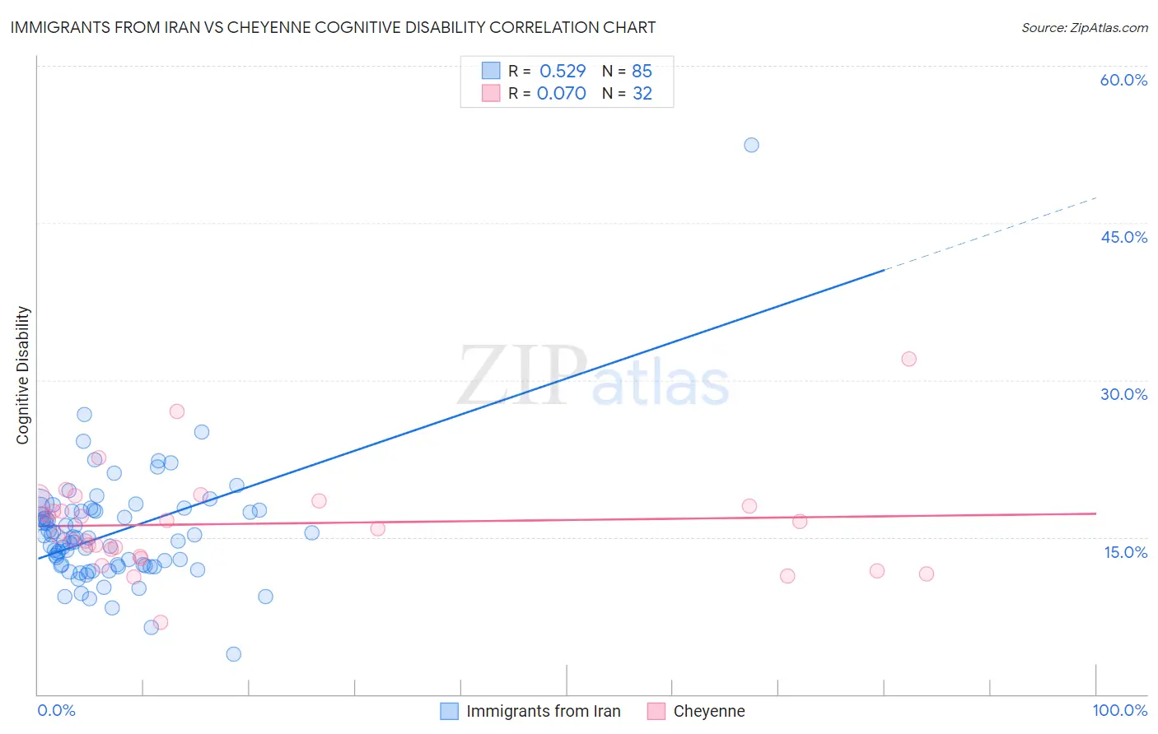Select the Immigrants from Iran legend label
The image size is (1158, 734).
coord(544,711)
